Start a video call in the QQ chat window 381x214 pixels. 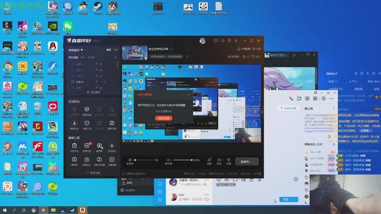click(x=299, y=98)
